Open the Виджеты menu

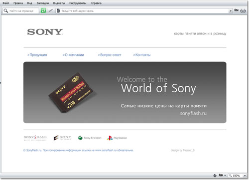(x=59, y=3)
